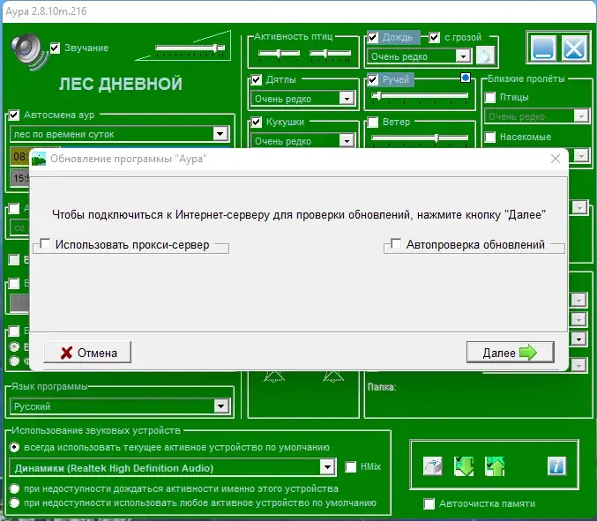Toggle the Звучание checkbox
The height and width of the screenshot is (521, 597).
click(x=55, y=48)
